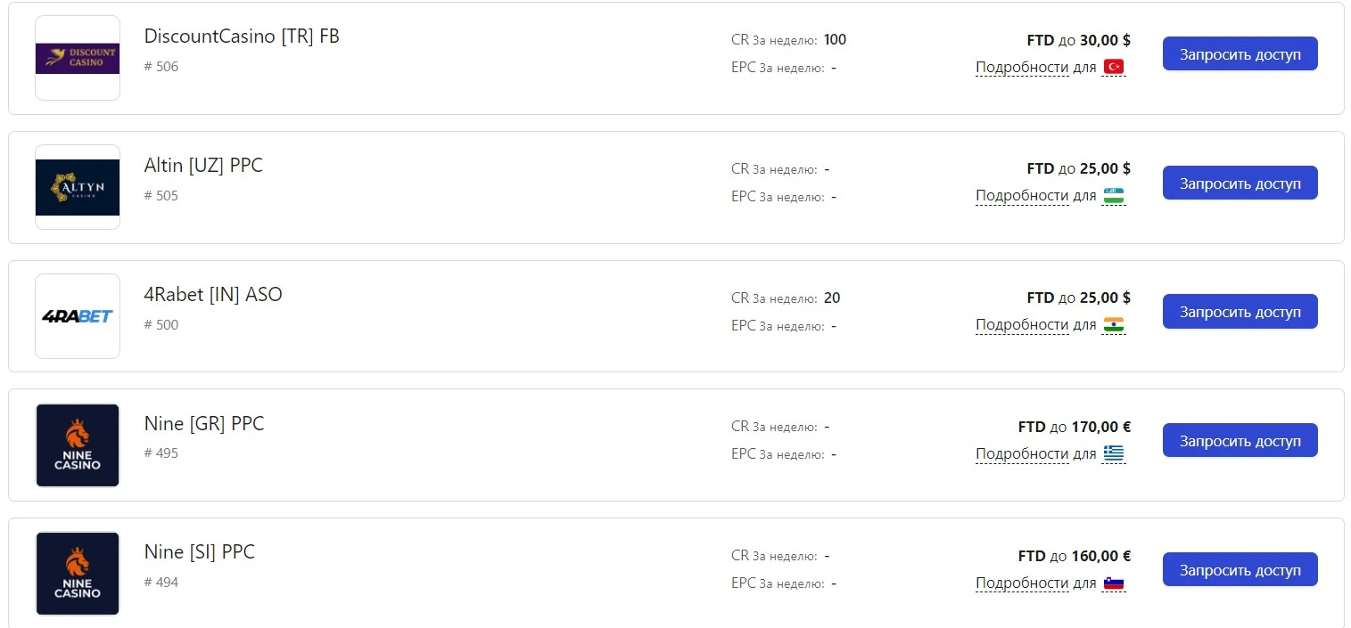This screenshot has height=628, width=1351.
Task: Request access to Nine [SI] PPC
Action: coord(1240,569)
